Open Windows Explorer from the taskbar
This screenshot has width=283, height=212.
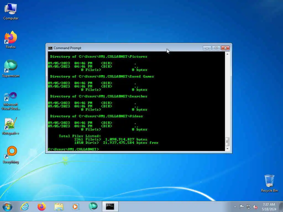(59, 206)
